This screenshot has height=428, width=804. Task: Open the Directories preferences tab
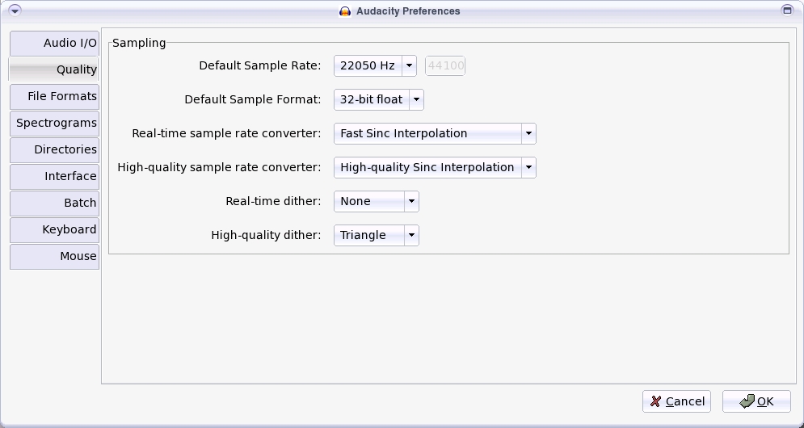[54, 149]
